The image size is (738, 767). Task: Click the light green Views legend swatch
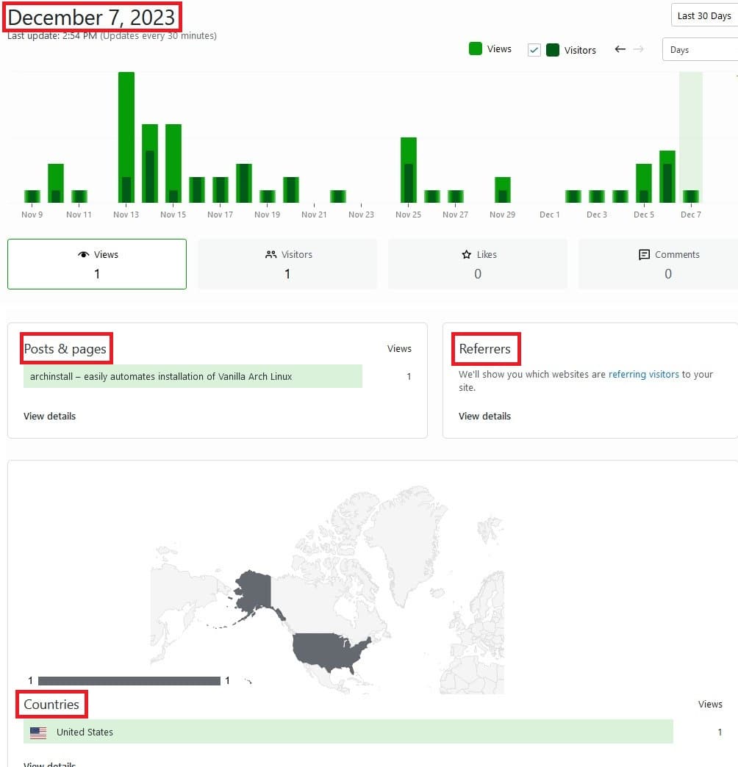(x=476, y=49)
